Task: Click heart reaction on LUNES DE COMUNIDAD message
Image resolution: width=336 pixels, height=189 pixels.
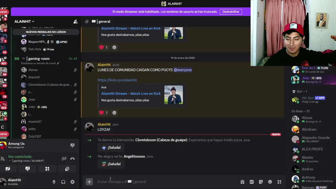Action: tap(104, 113)
